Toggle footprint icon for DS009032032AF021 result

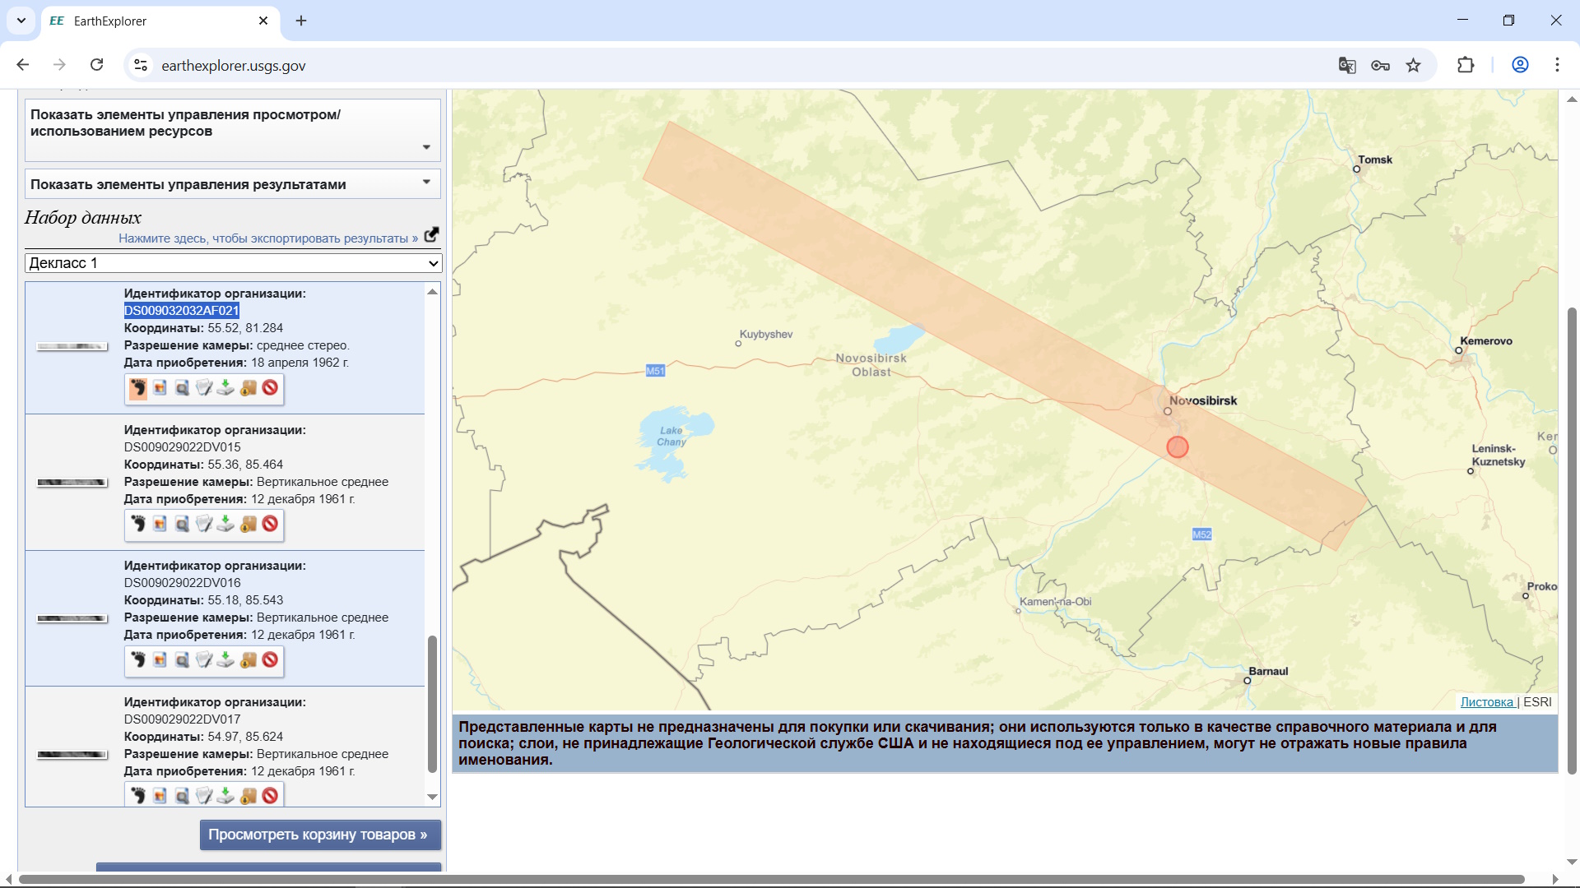(138, 388)
